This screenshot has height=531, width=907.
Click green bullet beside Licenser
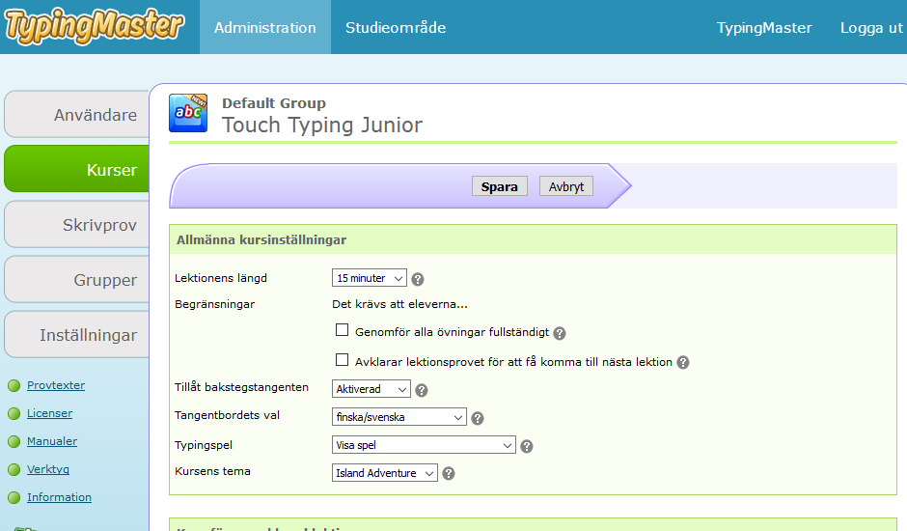click(14, 413)
